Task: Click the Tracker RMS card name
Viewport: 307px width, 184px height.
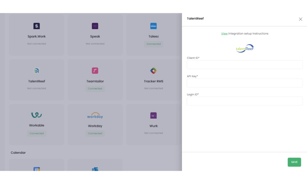Action: click(153, 81)
